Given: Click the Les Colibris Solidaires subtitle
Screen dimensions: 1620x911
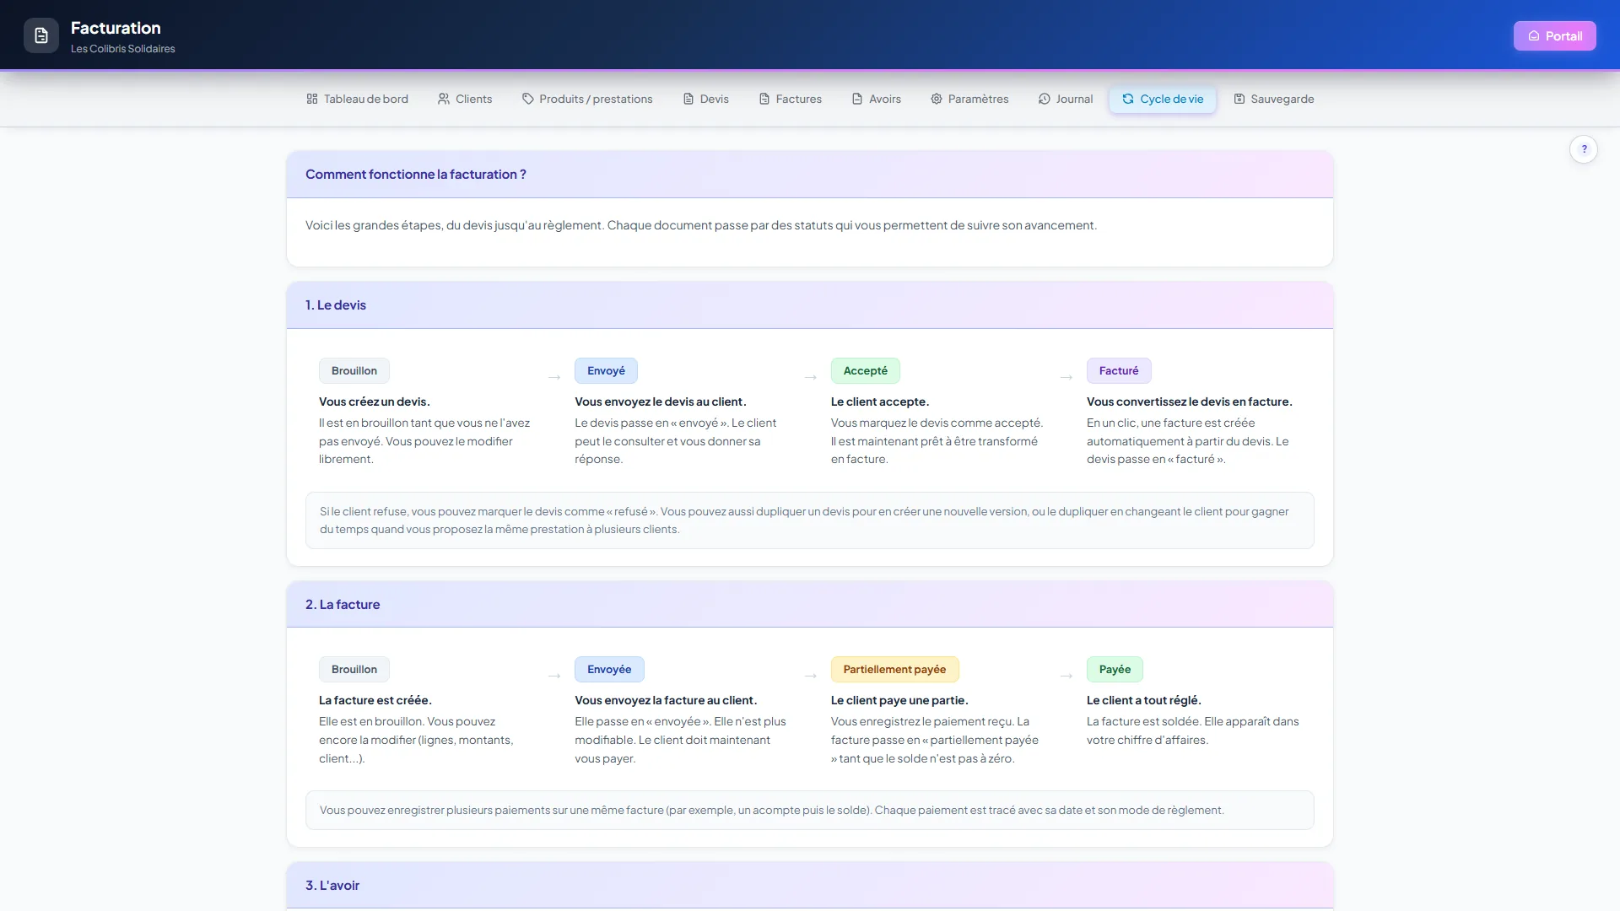Looking at the screenshot, I should tap(123, 49).
